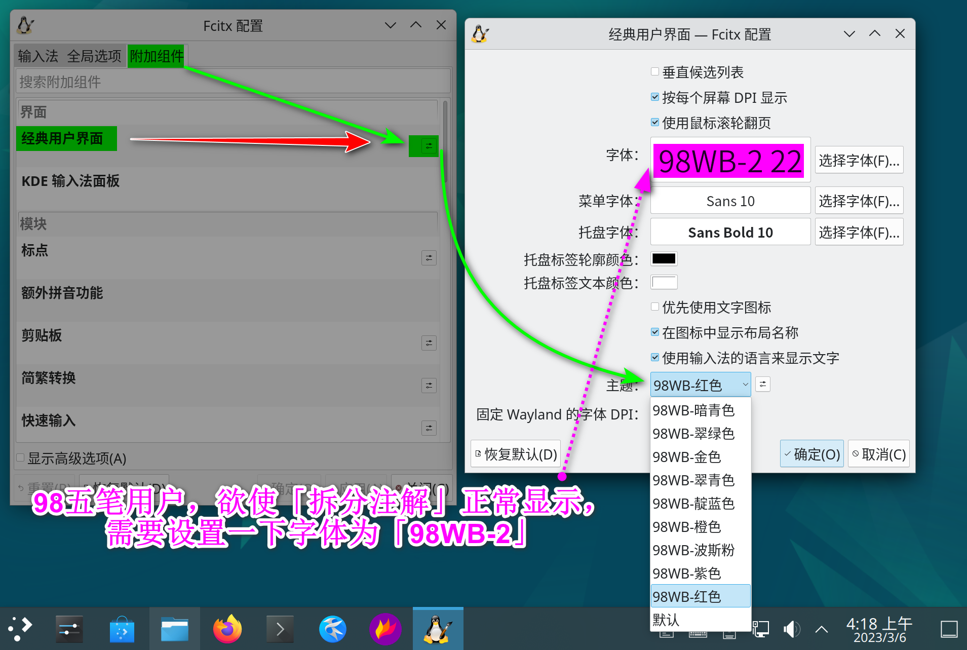The height and width of the screenshot is (650, 967).
Task: Choose 98WB-橙色 from theme list
Action: click(x=701, y=526)
